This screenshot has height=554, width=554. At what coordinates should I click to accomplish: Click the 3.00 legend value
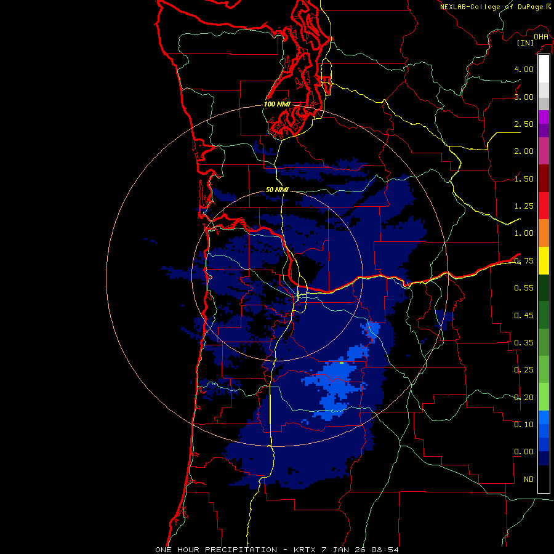click(524, 97)
